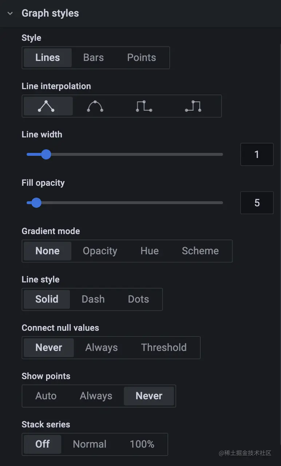Set Connect null values to Threshold
Image resolution: width=281 pixels, height=466 pixels.
(164, 347)
